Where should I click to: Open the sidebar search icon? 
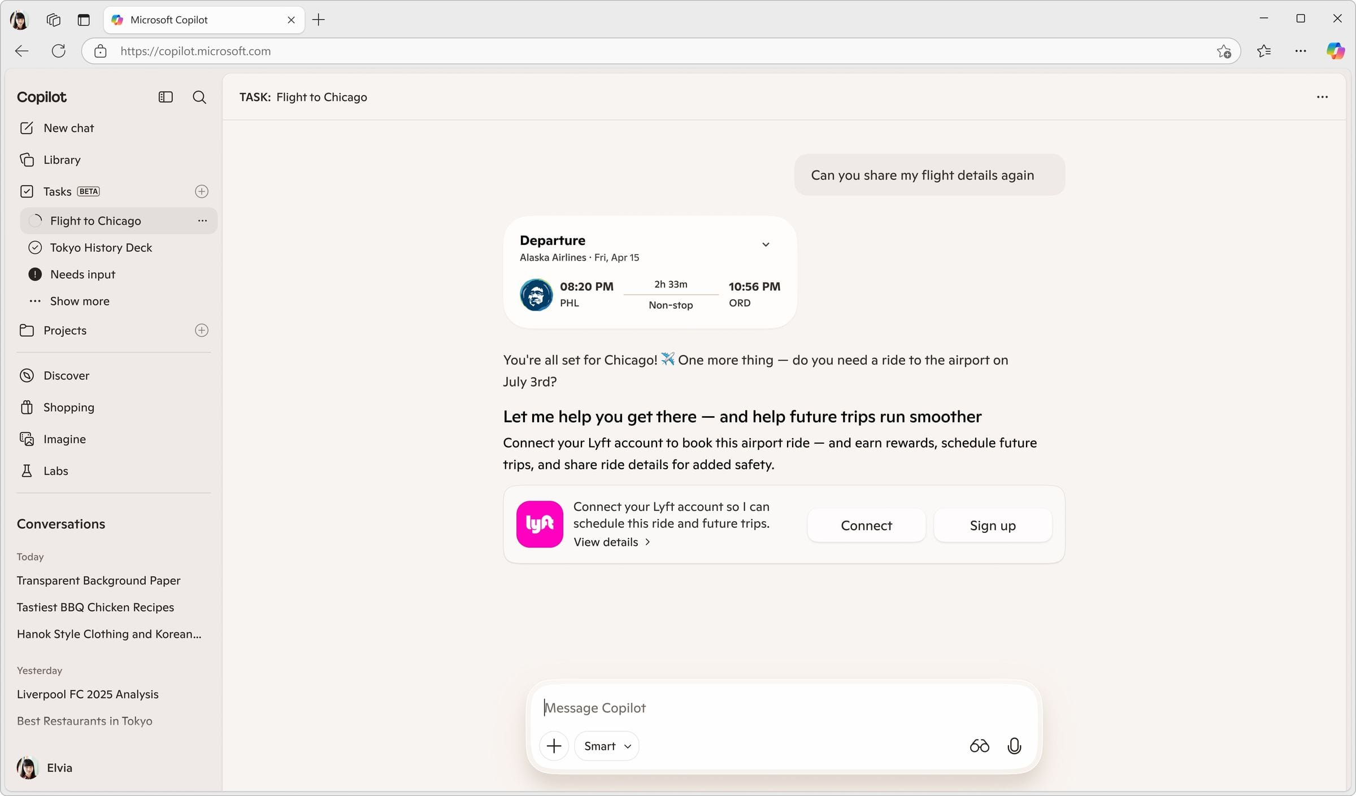coord(199,97)
